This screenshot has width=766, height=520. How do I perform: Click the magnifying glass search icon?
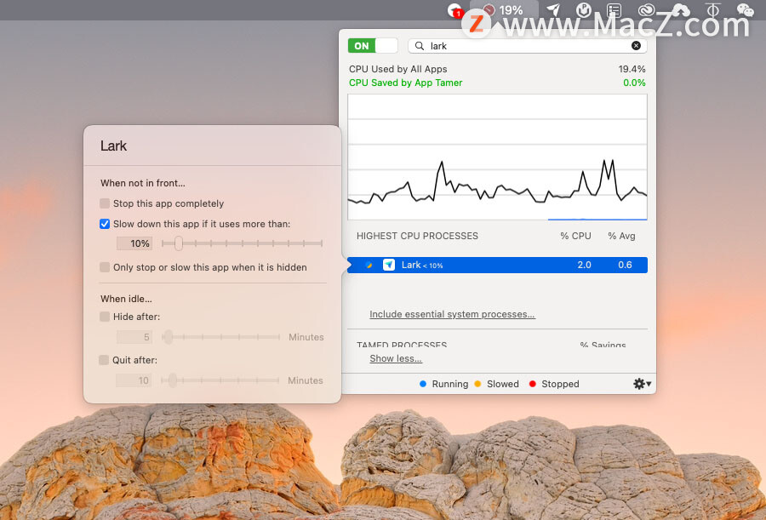(419, 46)
